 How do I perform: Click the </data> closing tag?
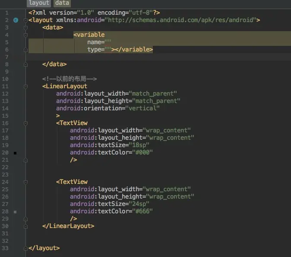[54, 64]
